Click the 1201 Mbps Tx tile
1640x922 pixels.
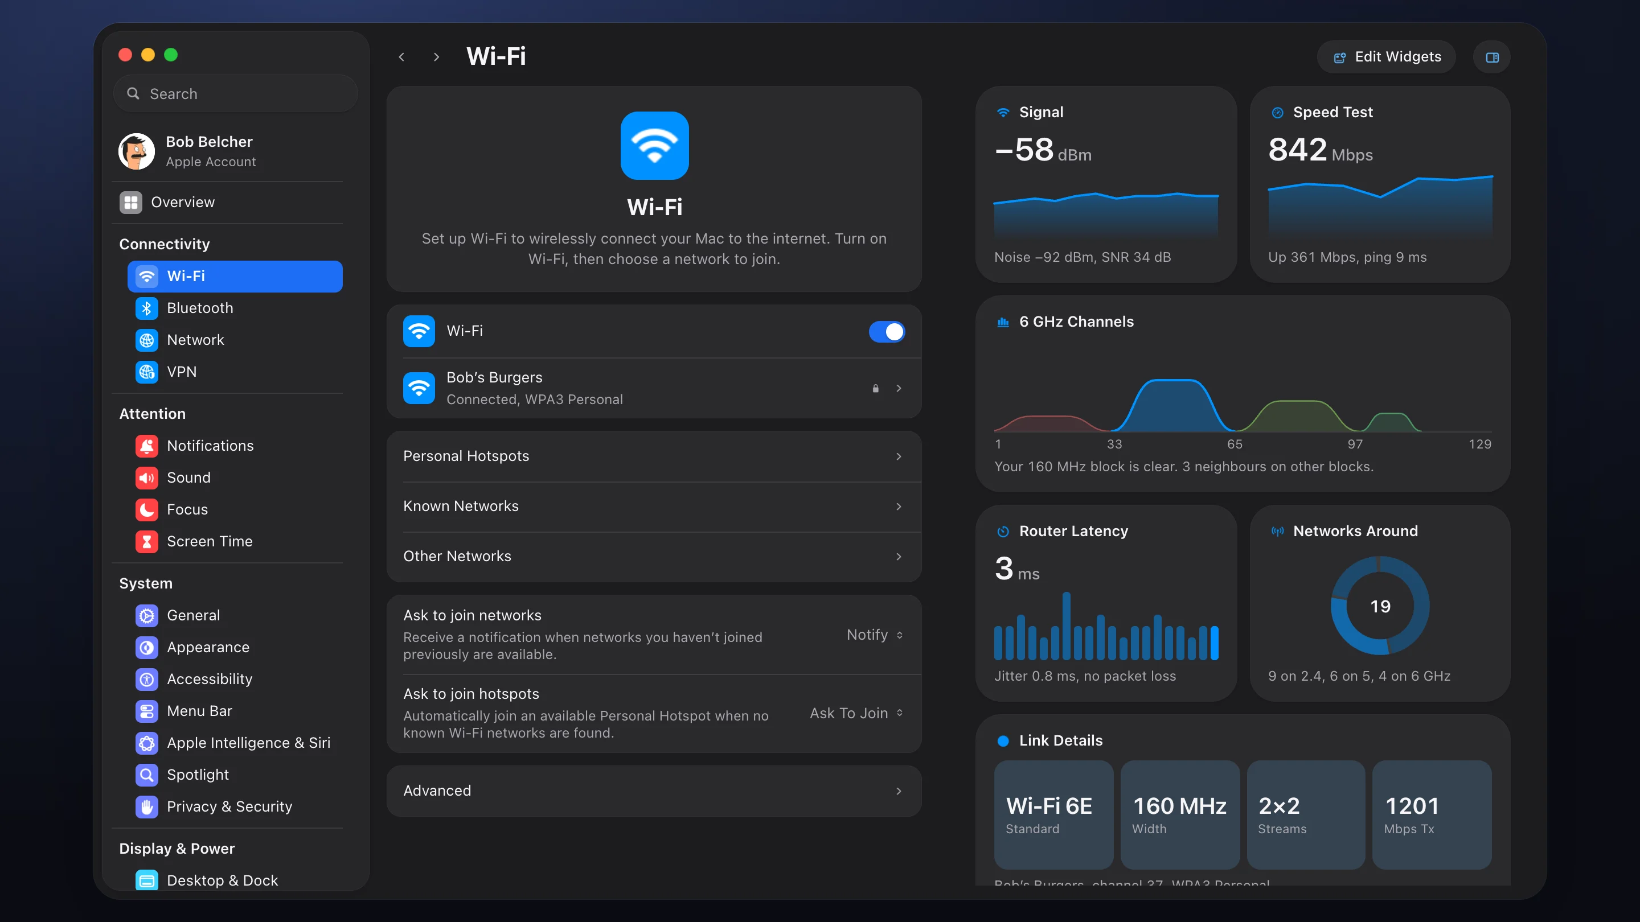point(1432,814)
